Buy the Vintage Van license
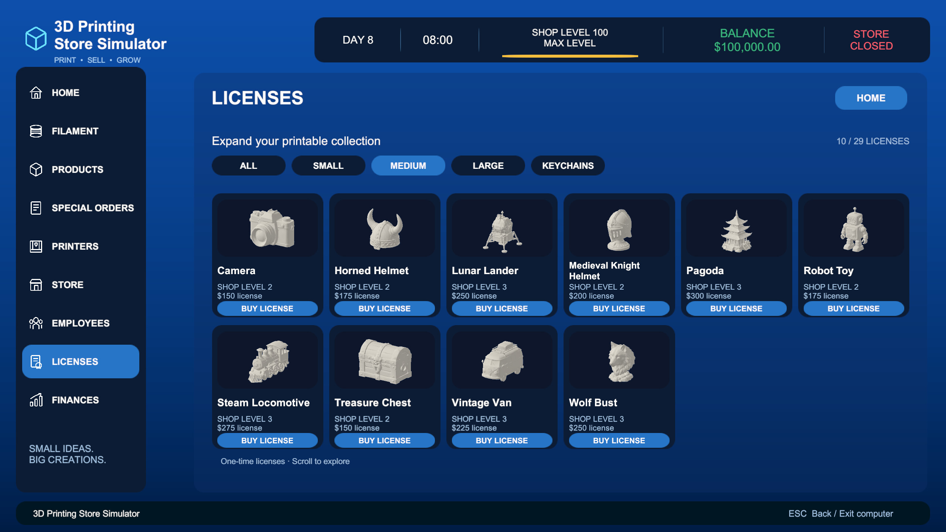This screenshot has height=532, width=946. 502,440
